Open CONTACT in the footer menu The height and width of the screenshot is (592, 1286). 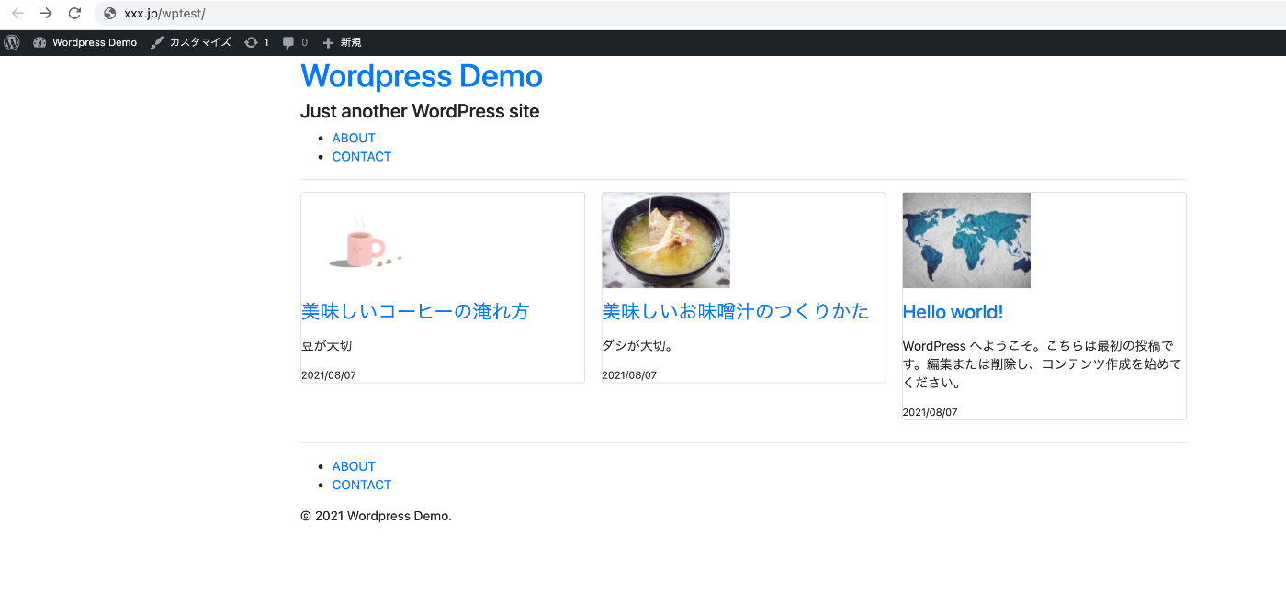362,485
